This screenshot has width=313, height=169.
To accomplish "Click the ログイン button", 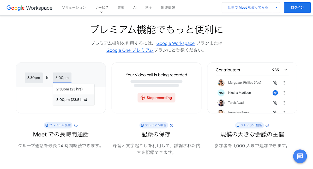I will pos(297,8).
